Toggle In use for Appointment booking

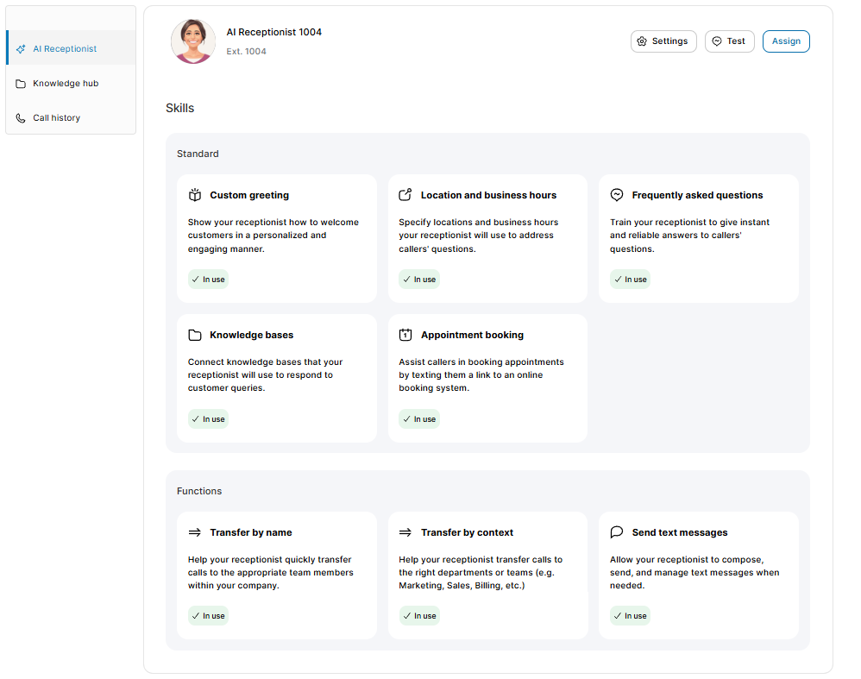419,418
